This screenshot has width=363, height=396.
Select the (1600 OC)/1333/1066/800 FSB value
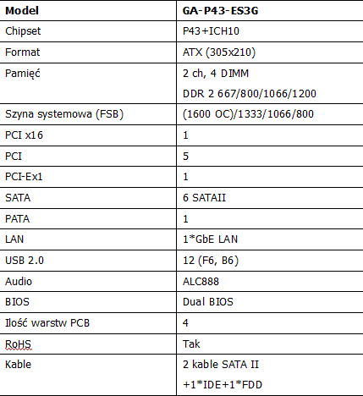click(x=248, y=114)
